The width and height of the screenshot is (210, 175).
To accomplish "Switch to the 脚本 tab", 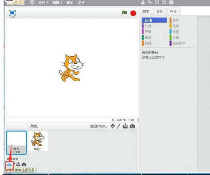I will point(146,12).
